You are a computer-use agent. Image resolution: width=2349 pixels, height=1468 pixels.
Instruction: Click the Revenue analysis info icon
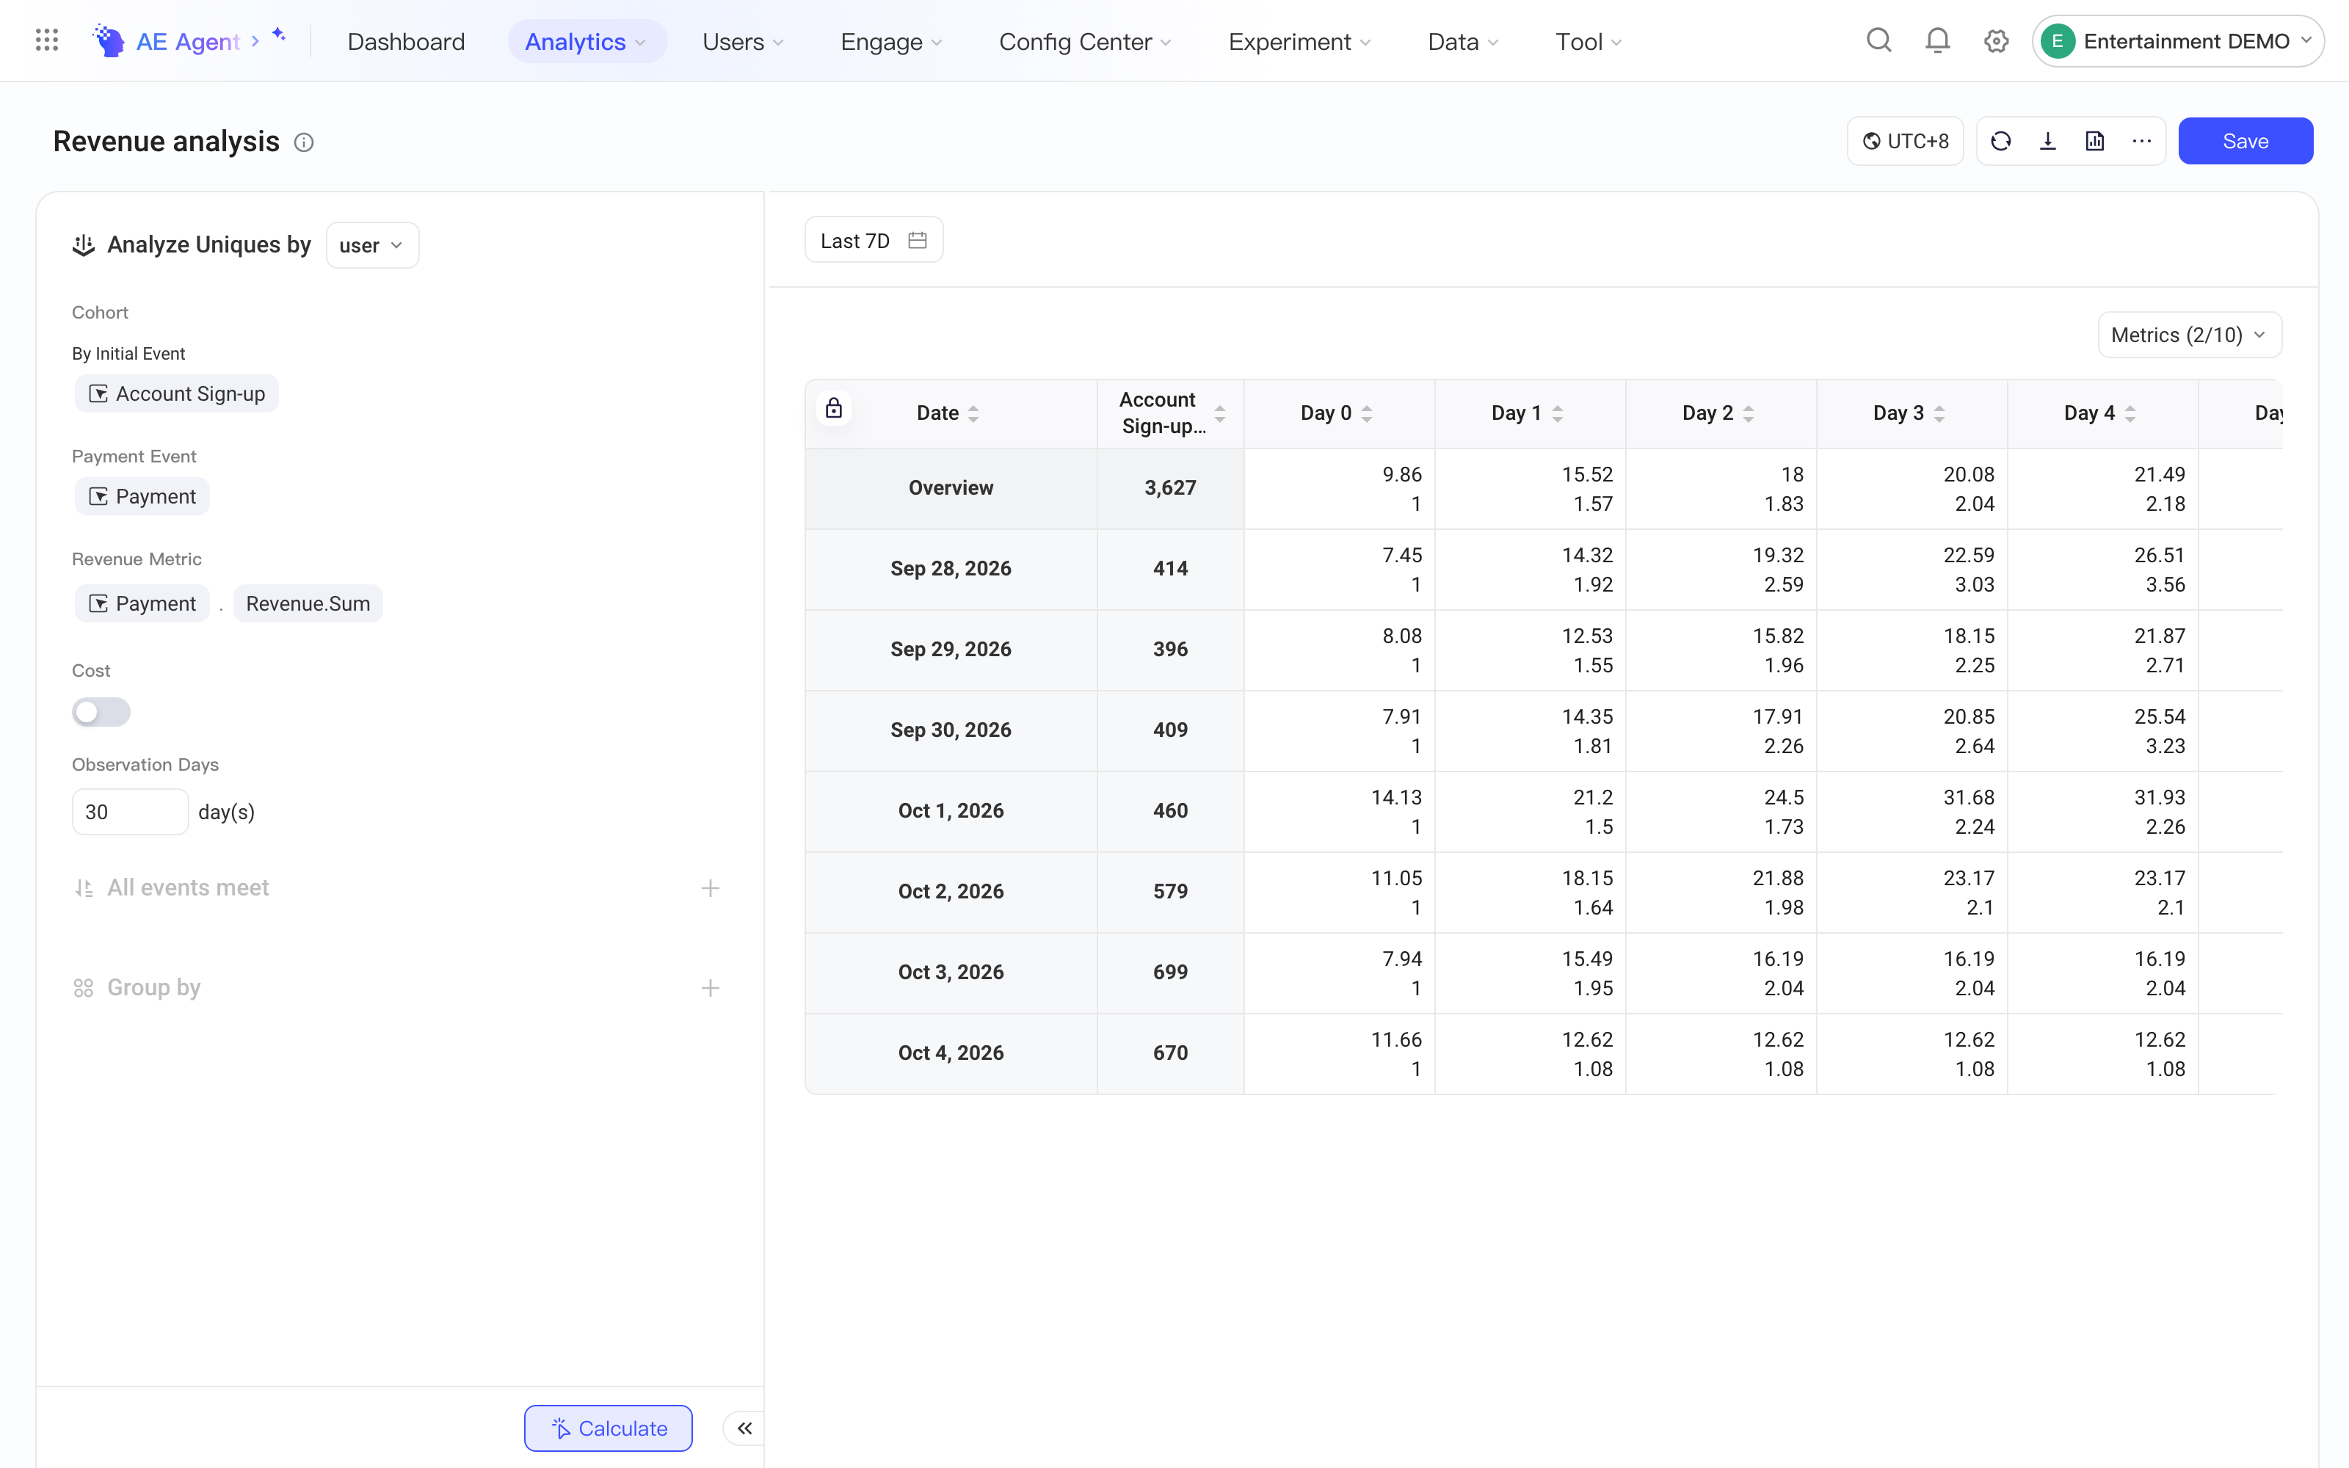(x=304, y=142)
